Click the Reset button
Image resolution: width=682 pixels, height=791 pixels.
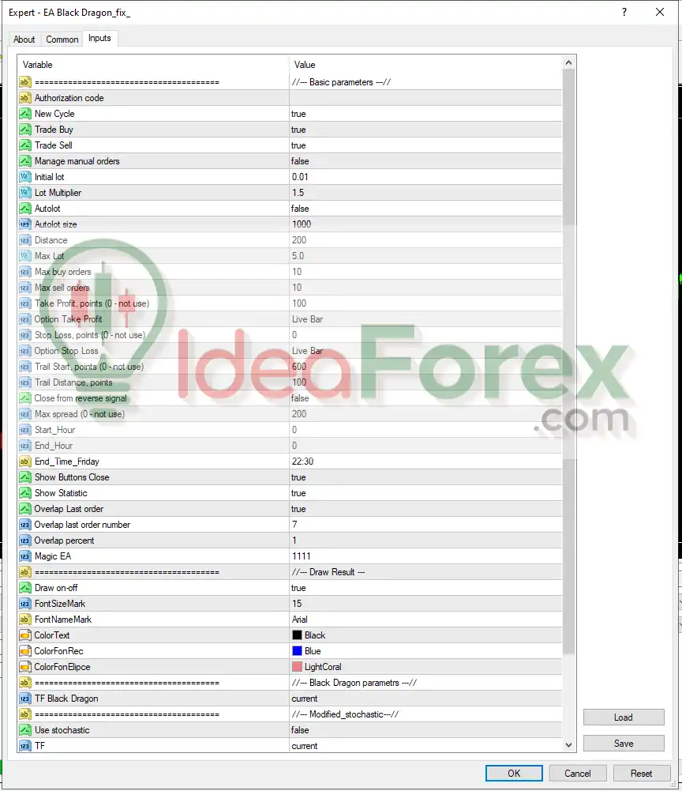[x=641, y=774]
